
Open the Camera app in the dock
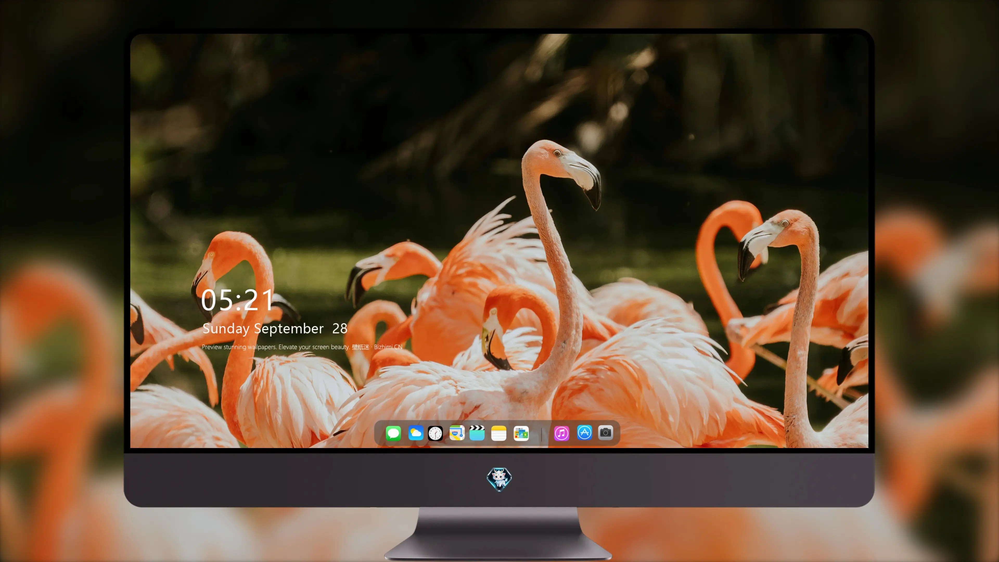click(605, 432)
